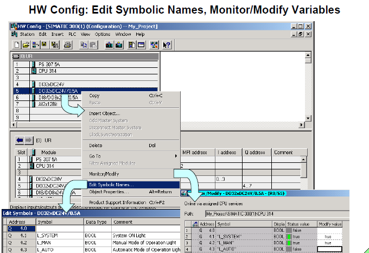The width and height of the screenshot is (369, 253).
Task: Click the HW Config title bar application icon
Action: (x=14, y=26)
